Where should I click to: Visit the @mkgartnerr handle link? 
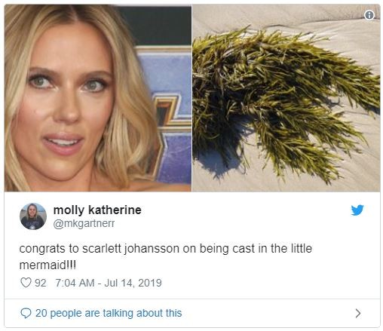[x=84, y=223]
